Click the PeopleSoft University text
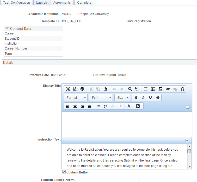 pos(94,14)
